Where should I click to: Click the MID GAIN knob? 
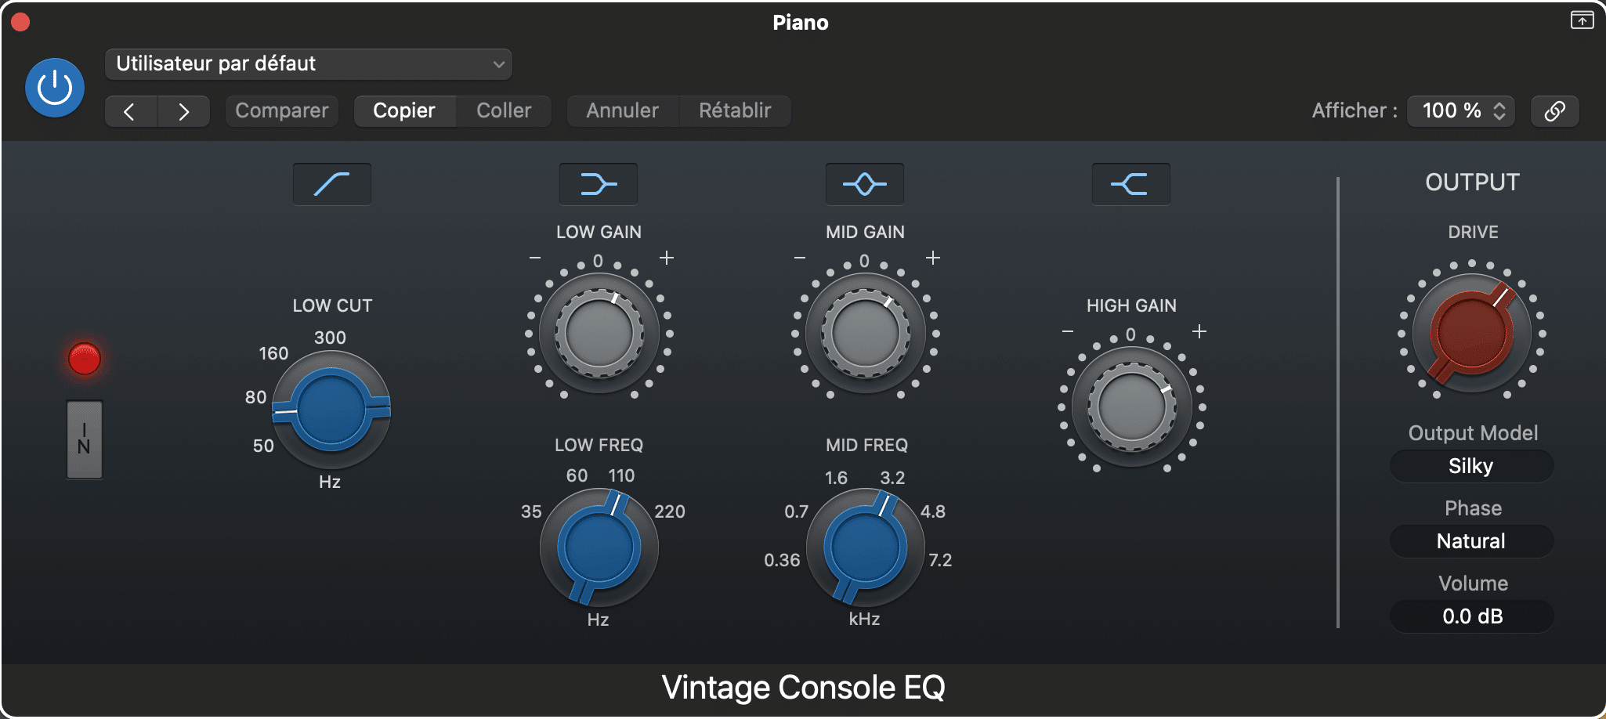[866, 334]
